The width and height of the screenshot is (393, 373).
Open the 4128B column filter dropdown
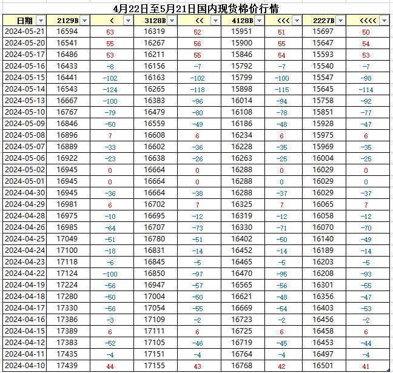pyautogui.click(x=259, y=21)
